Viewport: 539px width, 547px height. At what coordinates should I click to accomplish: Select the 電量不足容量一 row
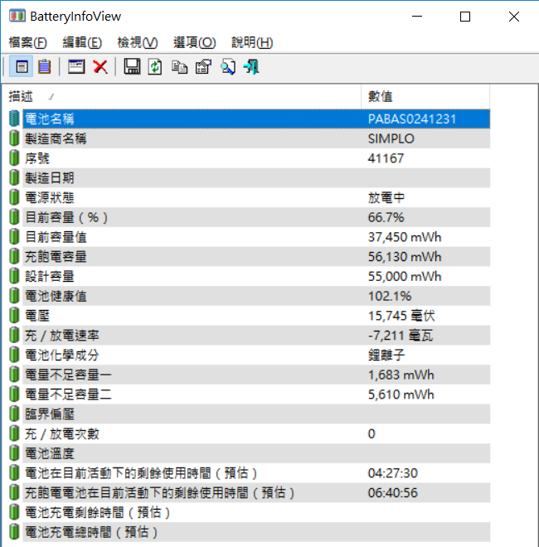pyautogui.click(x=250, y=375)
